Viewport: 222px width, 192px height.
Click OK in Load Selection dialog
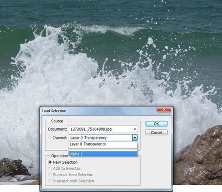click(x=156, y=124)
